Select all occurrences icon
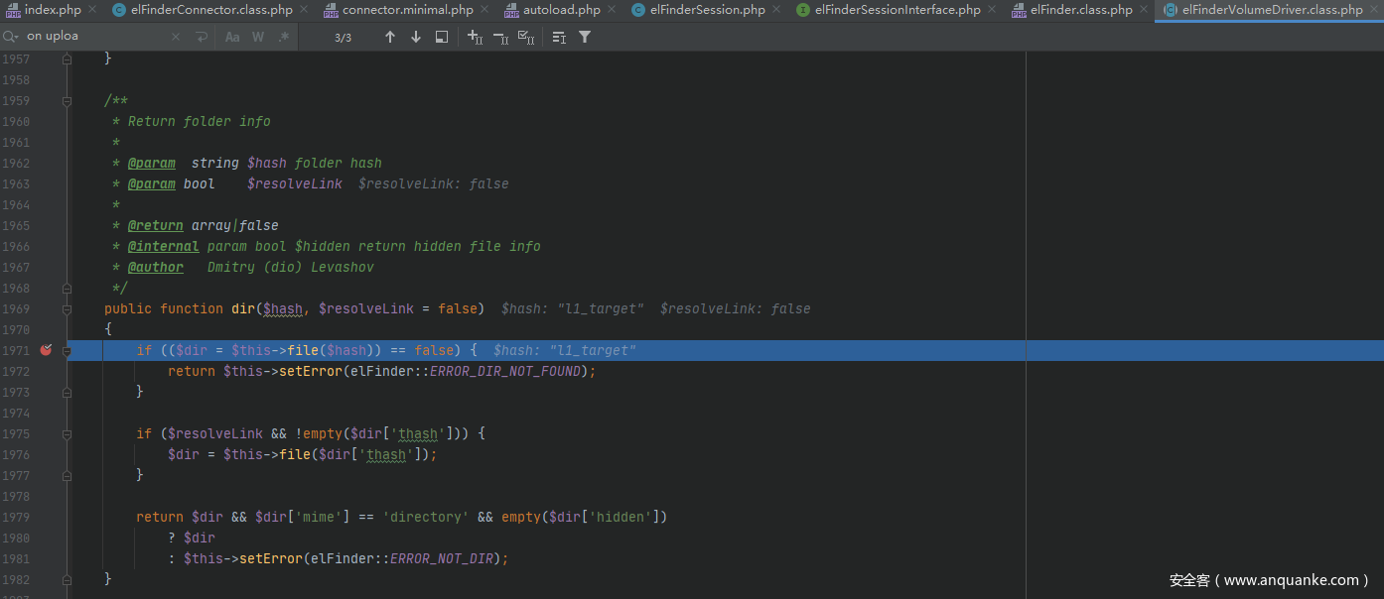Image resolution: width=1384 pixels, height=599 pixels. [x=526, y=37]
